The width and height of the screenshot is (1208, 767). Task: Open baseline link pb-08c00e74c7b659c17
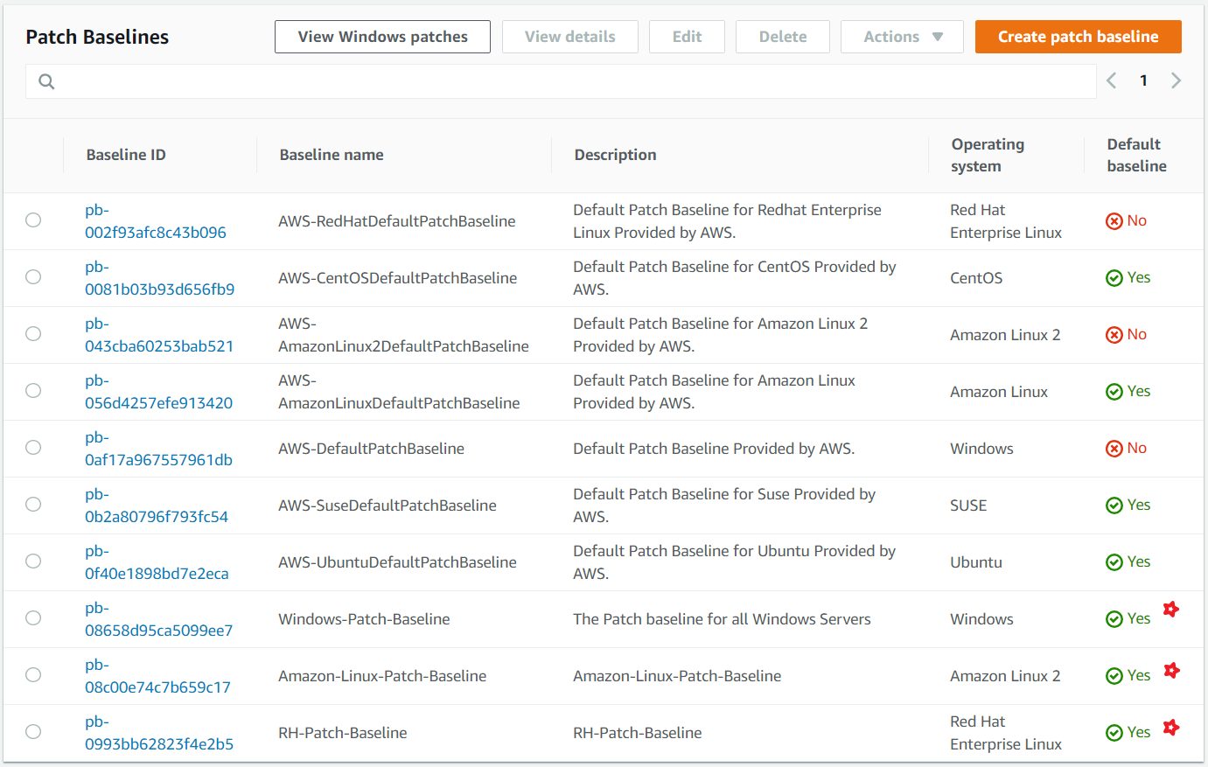[x=157, y=676]
